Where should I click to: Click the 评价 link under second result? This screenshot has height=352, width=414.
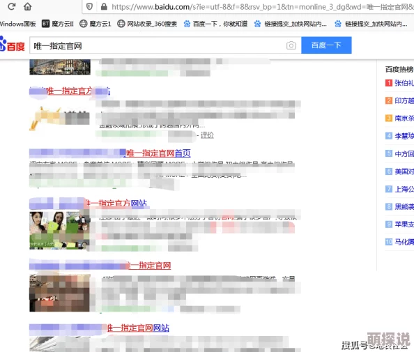click(x=207, y=135)
